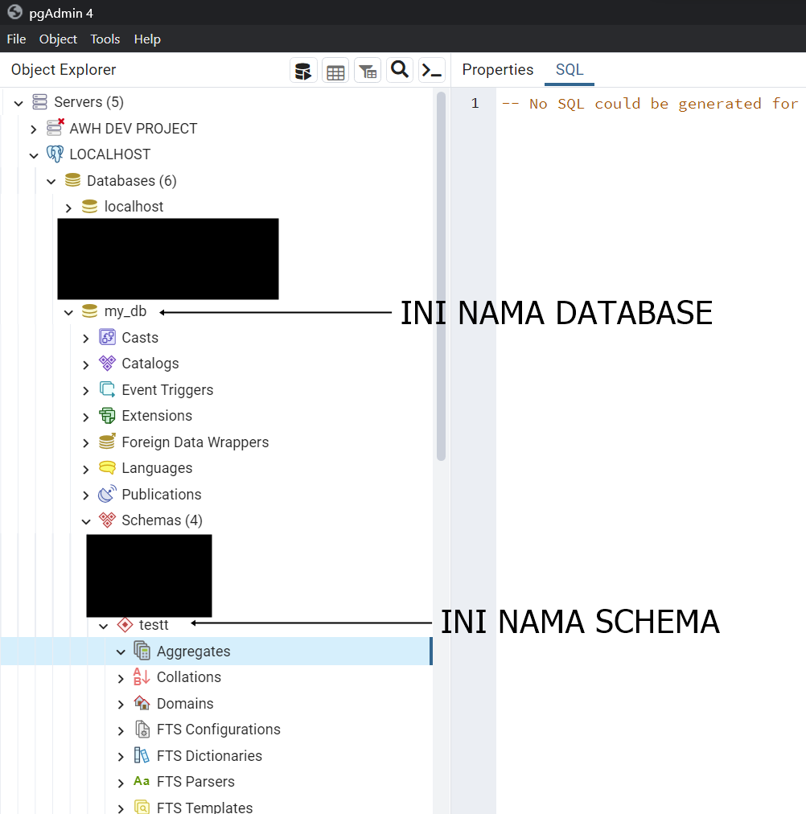
Task: Switch to the Properties tab
Action: [498, 69]
